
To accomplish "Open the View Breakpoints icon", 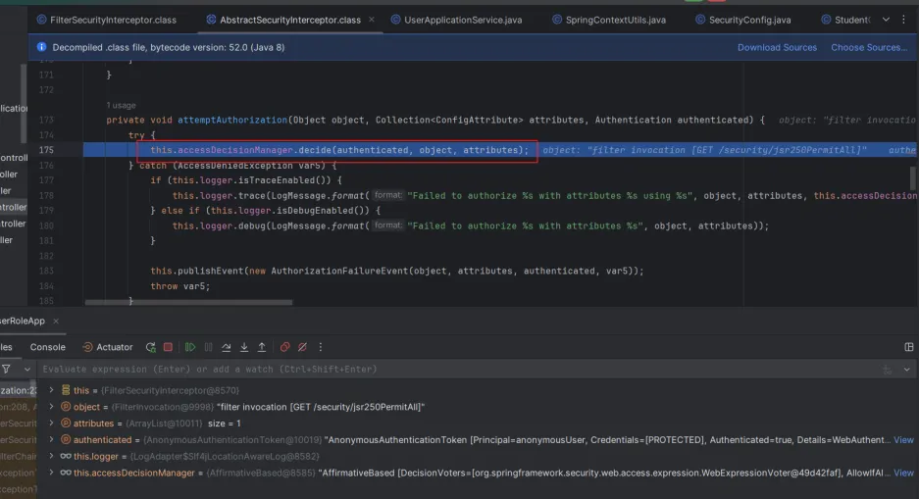I will click(x=285, y=347).
